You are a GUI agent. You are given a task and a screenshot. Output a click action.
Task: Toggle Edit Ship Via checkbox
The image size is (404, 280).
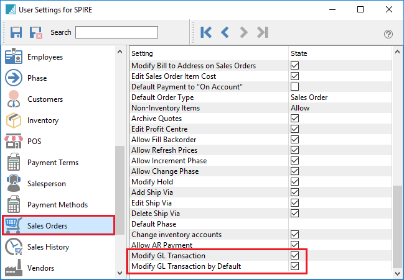[295, 202]
